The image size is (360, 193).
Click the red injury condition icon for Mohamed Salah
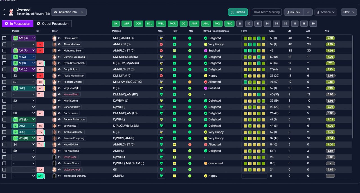161,51
